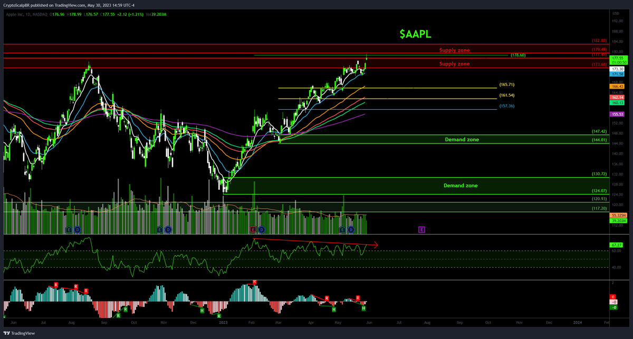Click the (182.88) level label

(599, 41)
